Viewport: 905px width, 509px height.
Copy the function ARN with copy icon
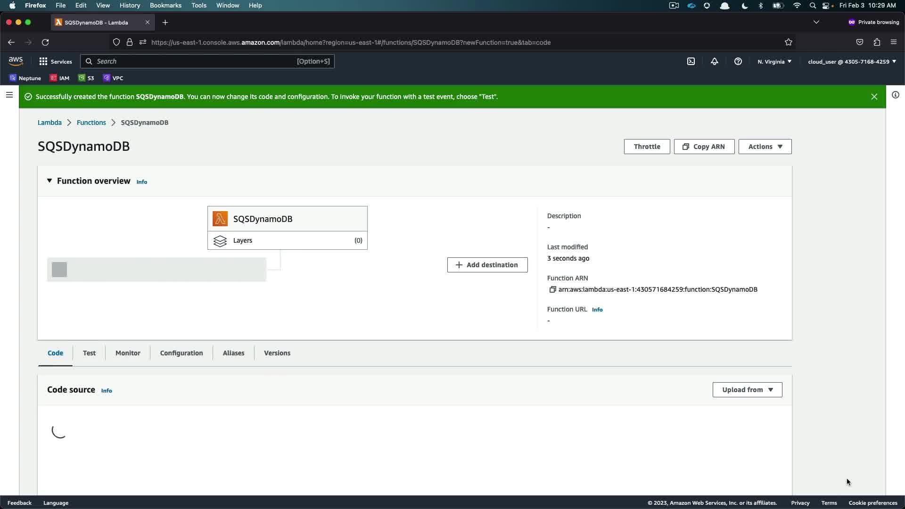[552, 289]
